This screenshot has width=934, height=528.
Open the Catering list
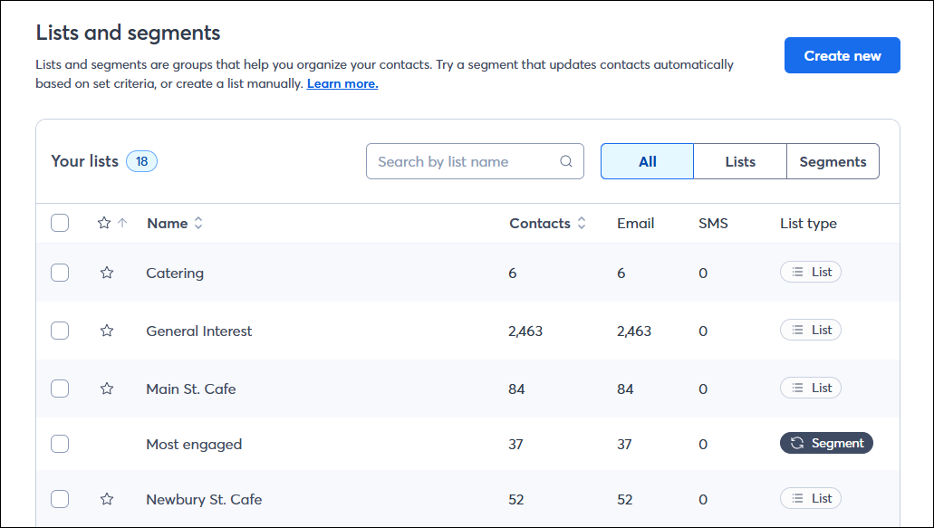175,274
